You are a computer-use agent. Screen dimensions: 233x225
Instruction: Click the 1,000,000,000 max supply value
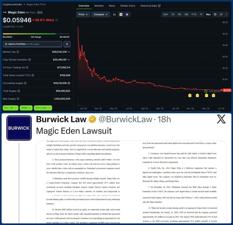[x=62, y=99]
